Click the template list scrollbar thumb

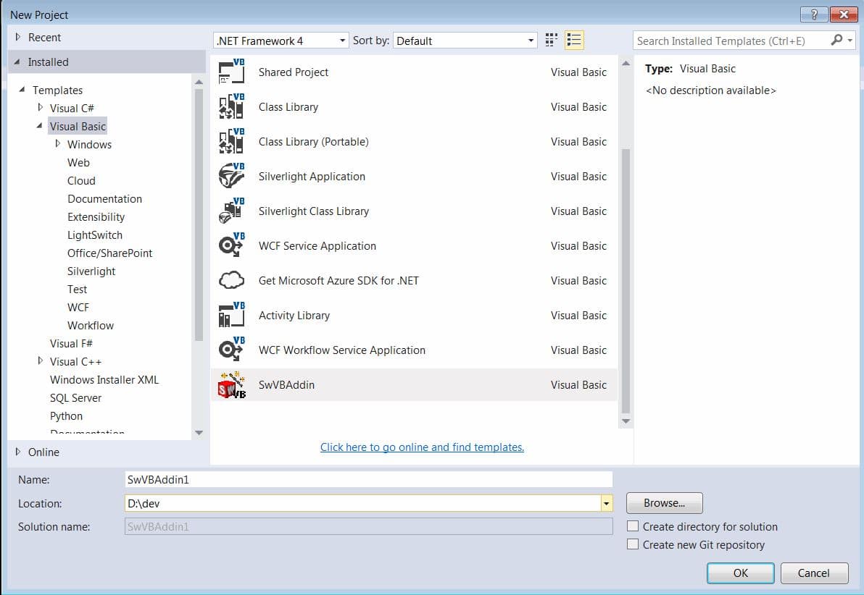click(626, 281)
